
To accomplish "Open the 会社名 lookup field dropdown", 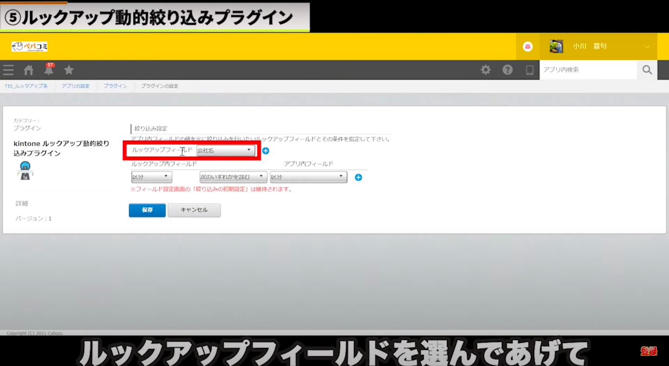I will [x=226, y=150].
